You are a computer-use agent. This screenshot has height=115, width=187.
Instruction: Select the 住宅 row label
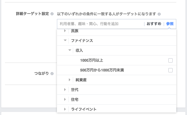tap(75, 99)
